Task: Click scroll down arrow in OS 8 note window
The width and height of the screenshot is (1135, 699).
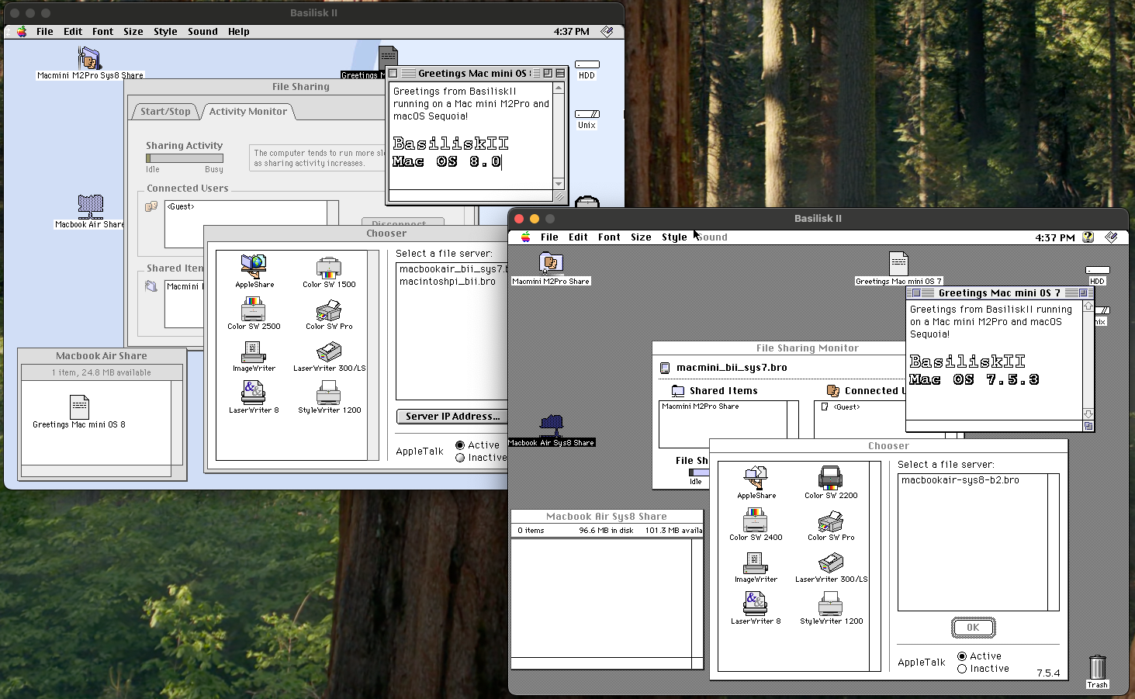Action: point(559,184)
